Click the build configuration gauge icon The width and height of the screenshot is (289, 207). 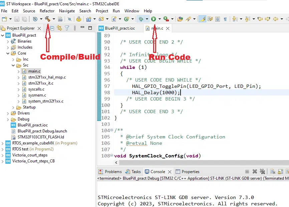click(35, 19)
